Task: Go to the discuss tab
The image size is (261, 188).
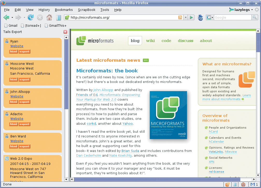Action: point(185,41)
